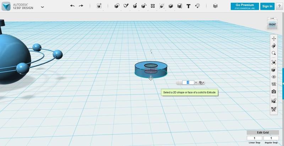
Task: Click the Linear Snap value field
Action: tap(255, 138)
